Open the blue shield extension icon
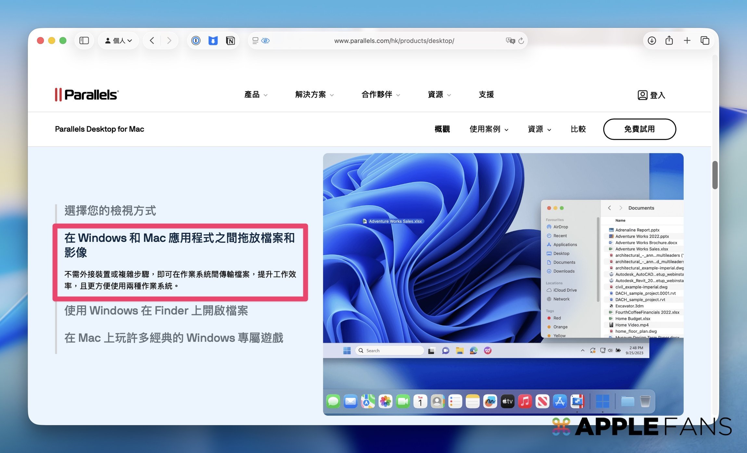 [213, 41]
